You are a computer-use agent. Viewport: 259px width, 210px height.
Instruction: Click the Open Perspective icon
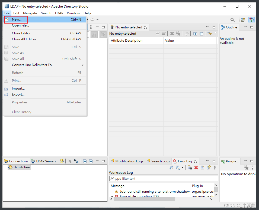(x=243, y=20)
